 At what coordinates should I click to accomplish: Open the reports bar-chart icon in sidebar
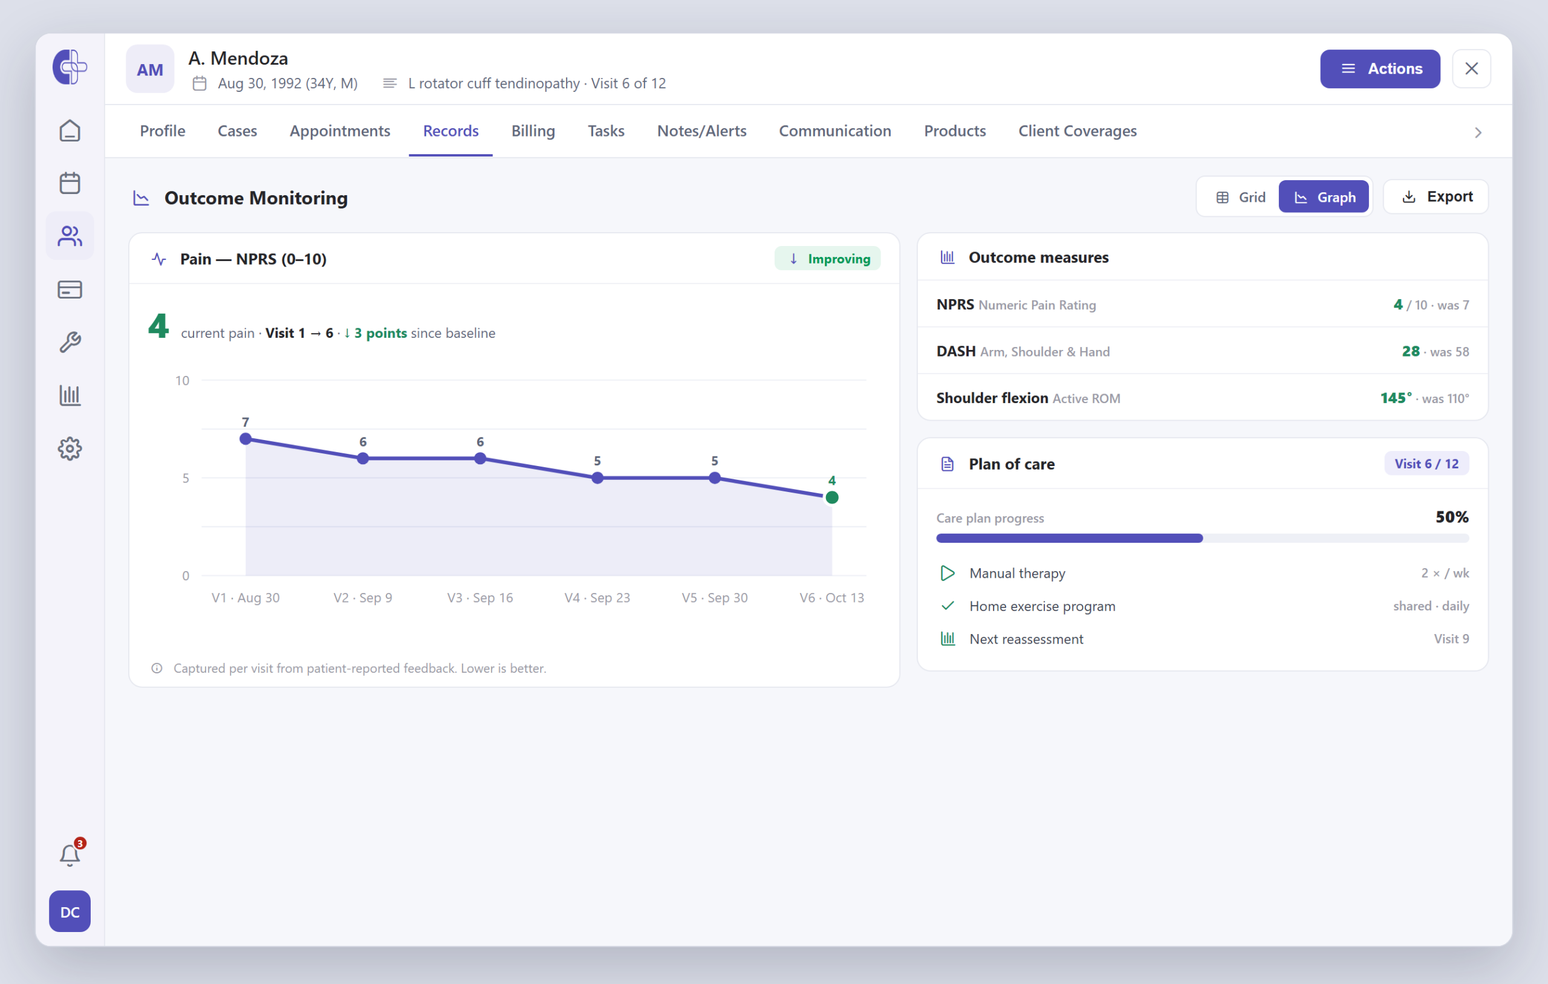click(70, 395)
